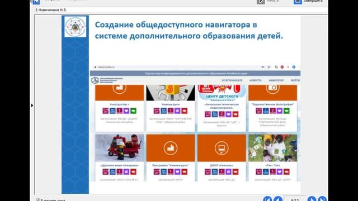This screenshot has height=201, width=358.
Task: Click the round emblem logo on the slide
Action: [76, 27]
